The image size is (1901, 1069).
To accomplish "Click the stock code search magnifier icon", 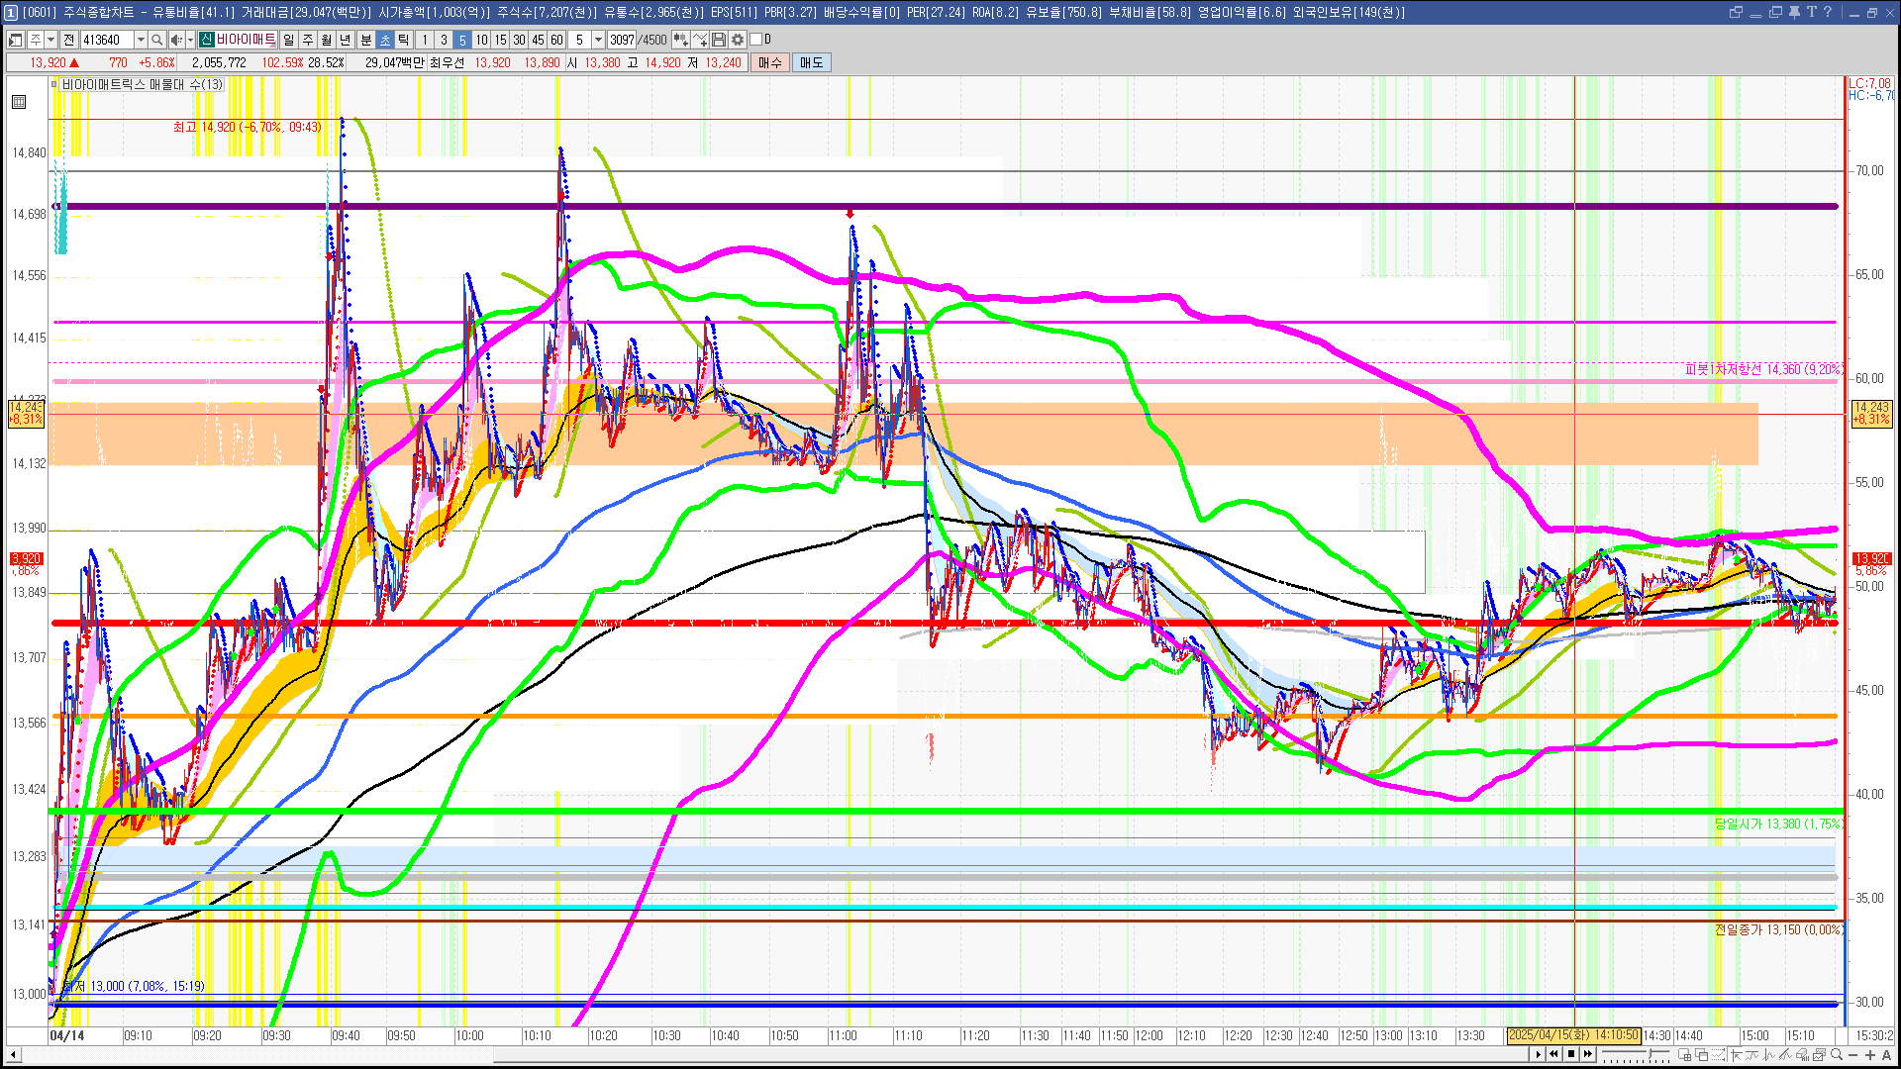I will coord(157,40).
